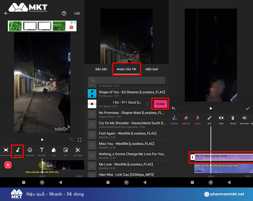Screen dimensions: 253x201
Task: Undo in the music editor
Action: [x=173, y=109]
